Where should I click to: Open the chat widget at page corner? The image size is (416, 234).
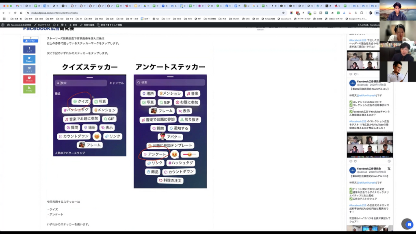(x=409, y=224)
